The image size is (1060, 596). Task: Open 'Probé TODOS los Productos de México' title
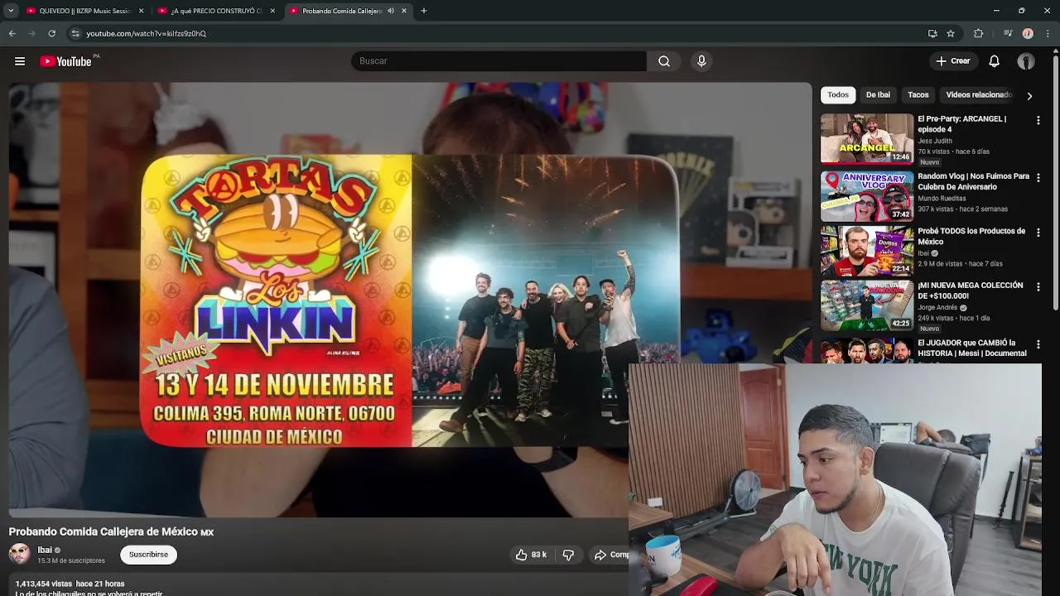coord(971,236)
